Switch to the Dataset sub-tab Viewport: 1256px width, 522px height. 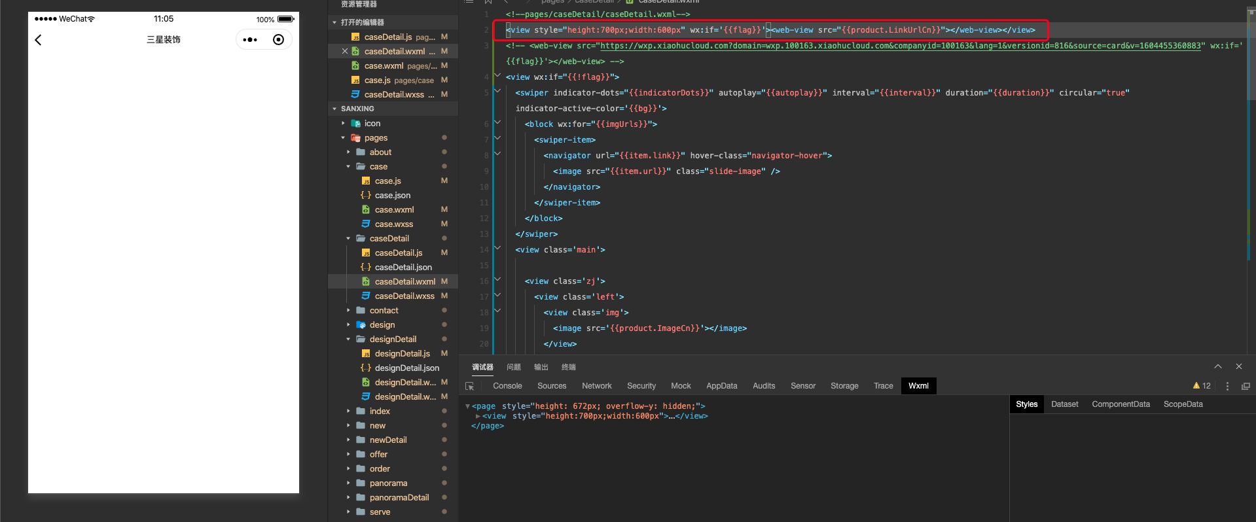1065,404
